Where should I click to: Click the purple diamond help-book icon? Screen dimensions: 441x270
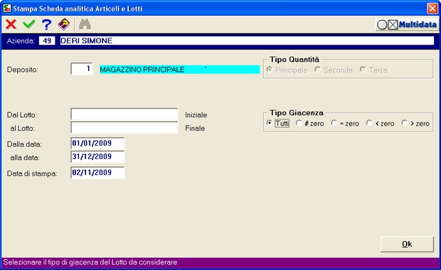pyautogui.click(x=64, y=24)
